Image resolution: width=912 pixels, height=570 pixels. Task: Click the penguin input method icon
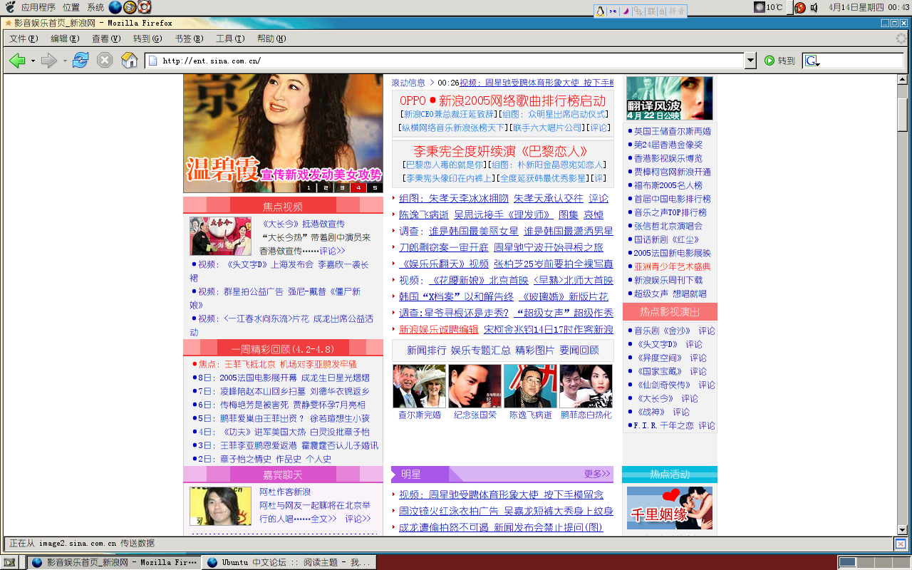click(600, 11)
